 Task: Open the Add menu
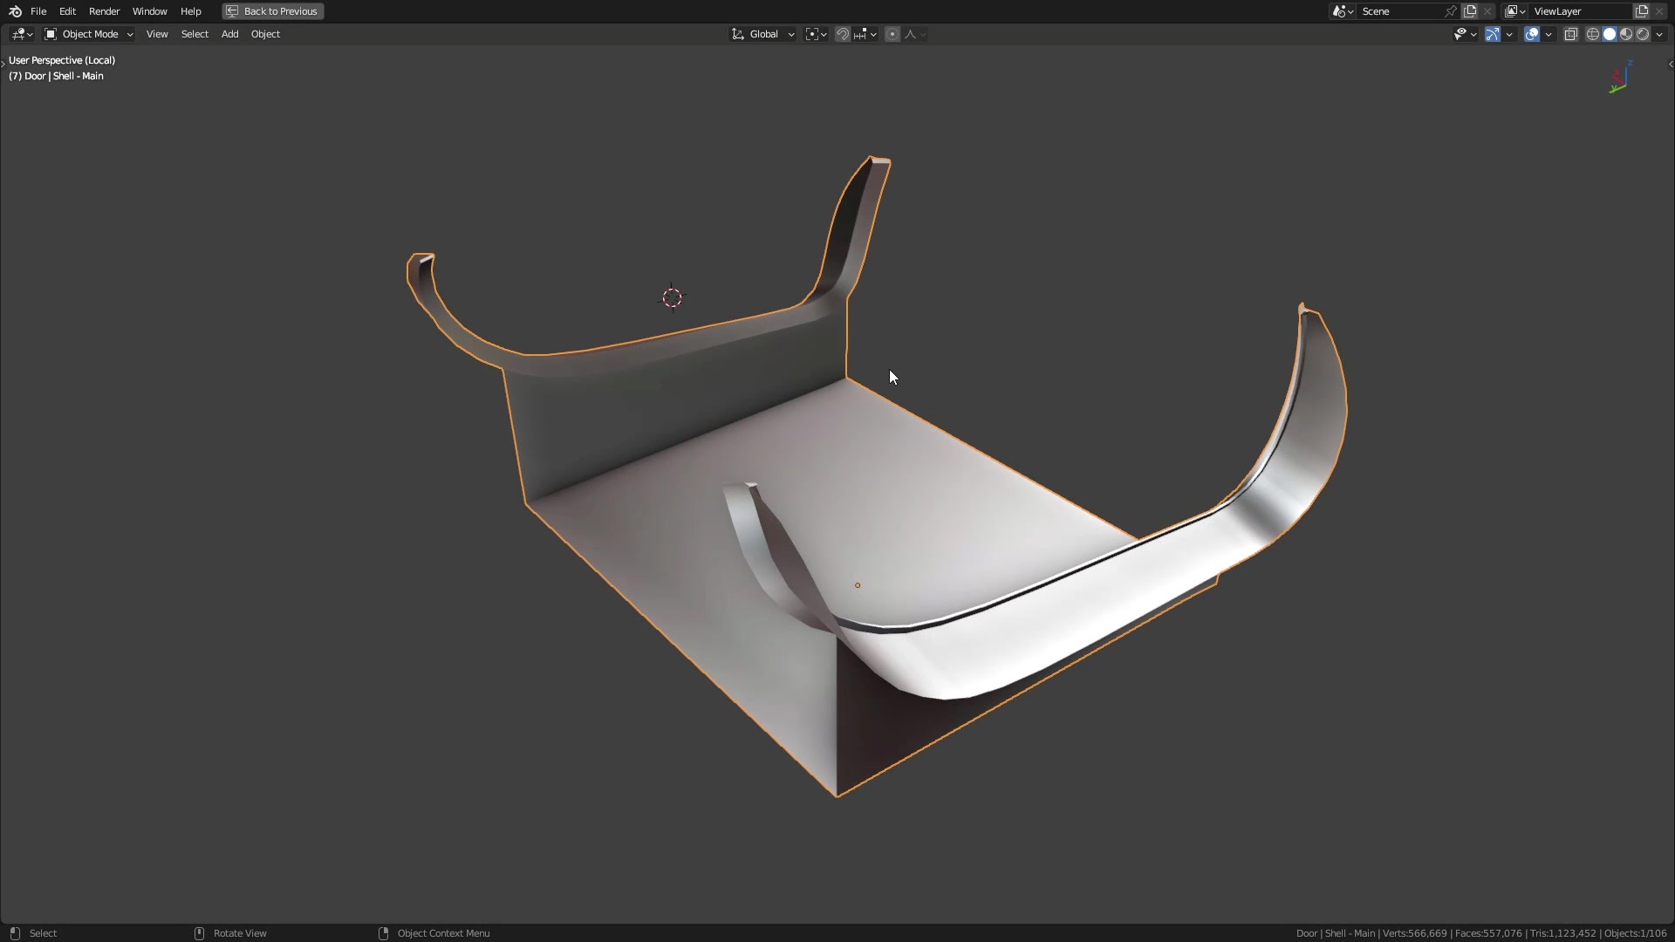pyautogui.click(x=229, y=34)
